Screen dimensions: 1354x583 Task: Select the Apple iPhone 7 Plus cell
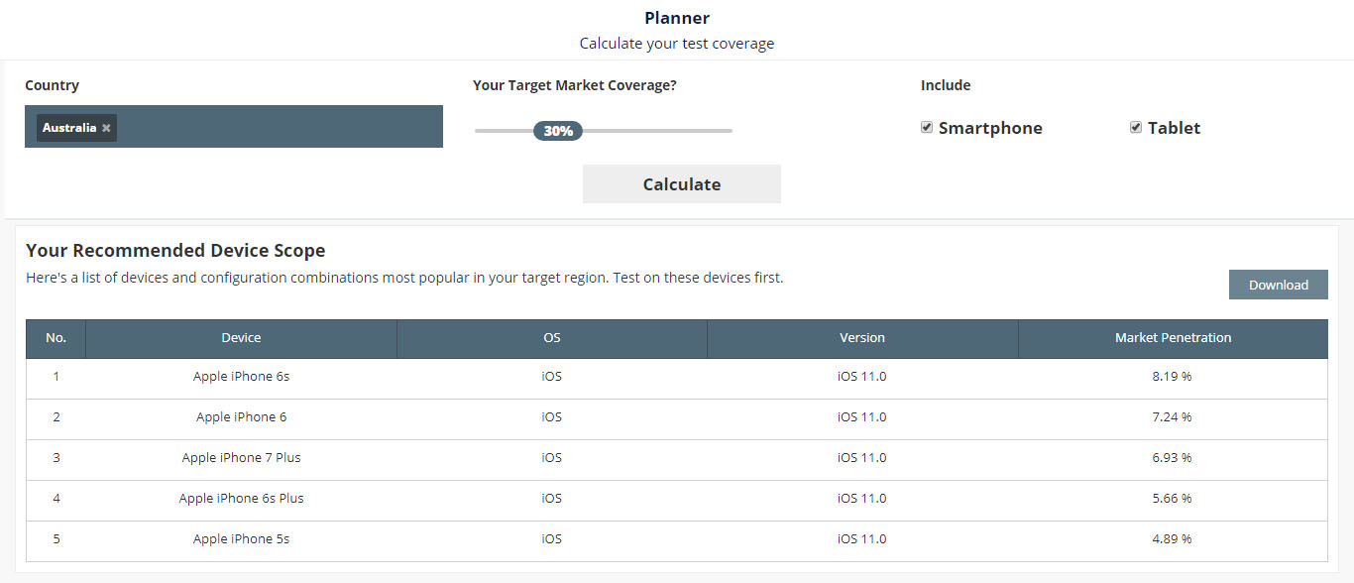click(x=242, y=458)
